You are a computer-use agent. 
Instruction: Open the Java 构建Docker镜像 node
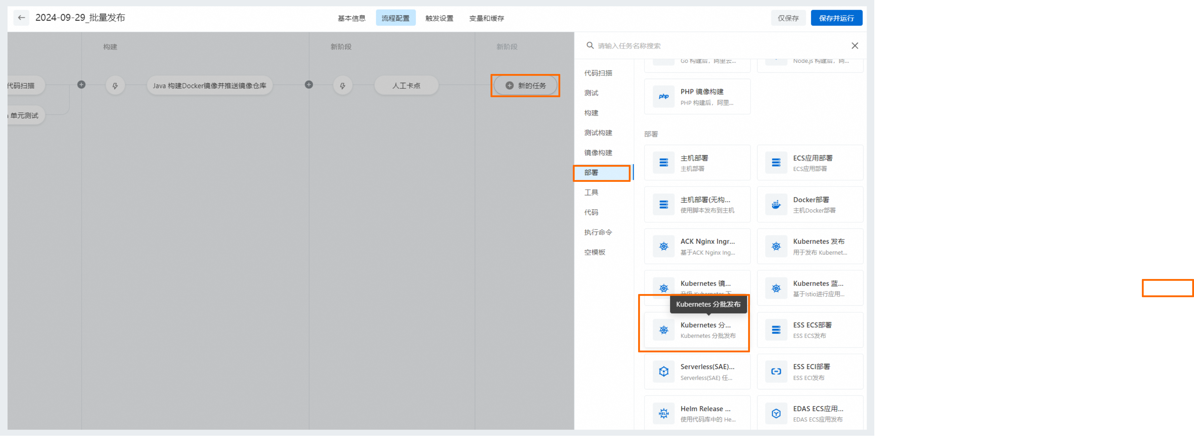coord(209,86)
